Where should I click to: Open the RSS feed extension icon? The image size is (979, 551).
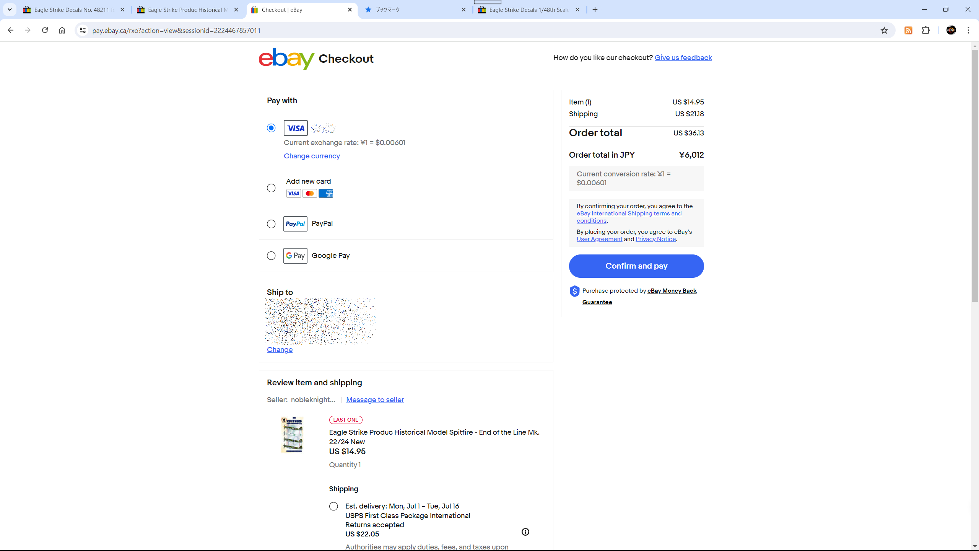(x=908, y=30)
